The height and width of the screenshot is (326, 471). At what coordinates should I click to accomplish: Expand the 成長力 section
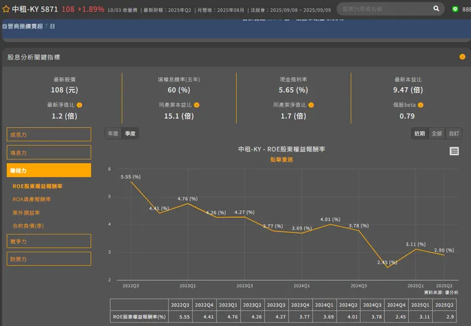tap(48, 134)
